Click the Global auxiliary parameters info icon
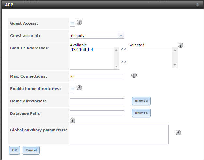Viewport: 204px width, 160px height. click(178, 133)
